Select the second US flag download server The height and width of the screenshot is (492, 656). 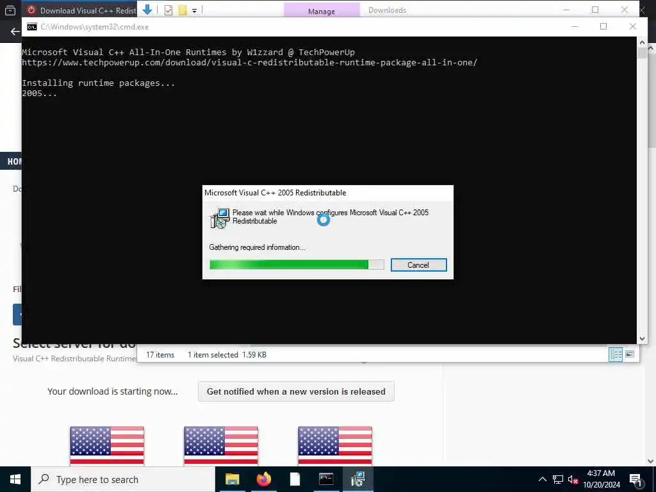tap(221, 446)
